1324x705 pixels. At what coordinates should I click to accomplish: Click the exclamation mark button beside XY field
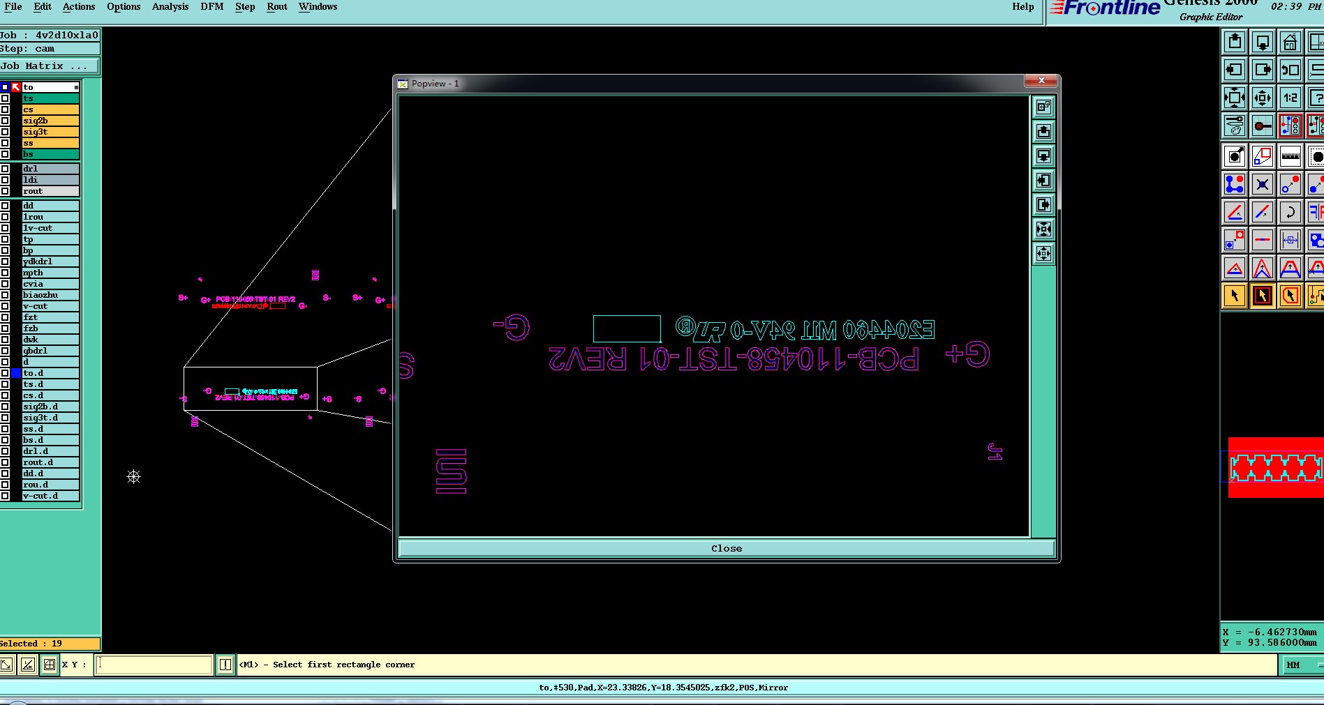(225, 665)
